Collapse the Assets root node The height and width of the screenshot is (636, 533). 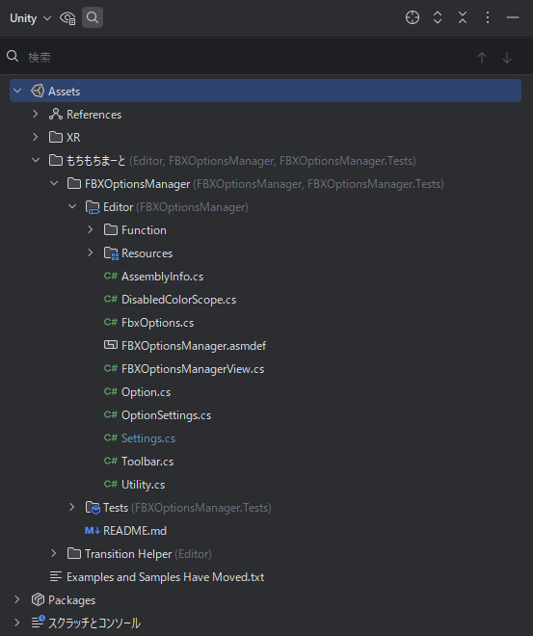[17, 91]
